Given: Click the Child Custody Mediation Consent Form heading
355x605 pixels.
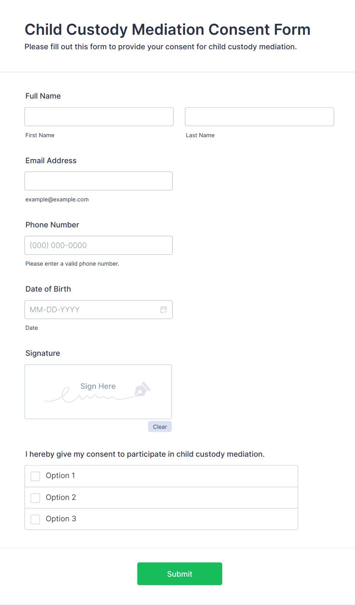Looking at the screenshot, I should [x=168, y=29].
